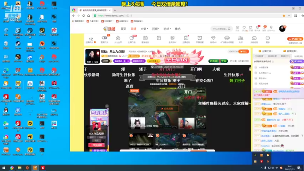The height and width of the screenshot is (171, 304).
Task: Open the 主播投稿 link
Action: [x=266, y=51]
